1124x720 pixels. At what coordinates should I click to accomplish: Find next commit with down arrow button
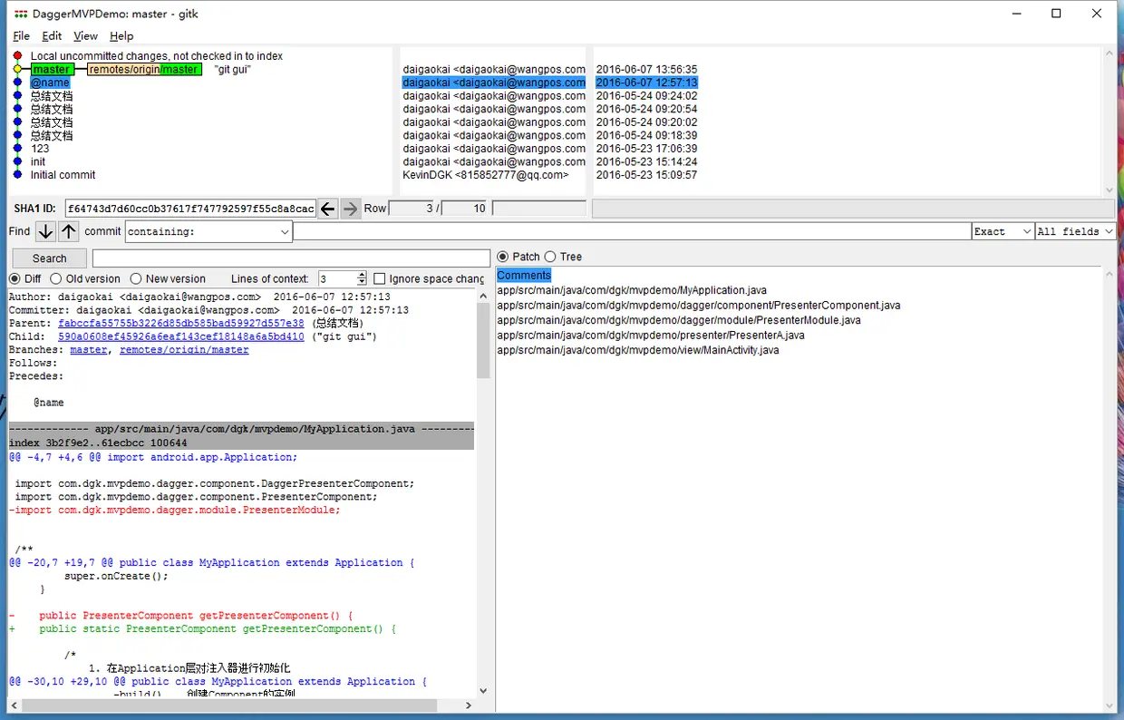click(x=45, y=231)
